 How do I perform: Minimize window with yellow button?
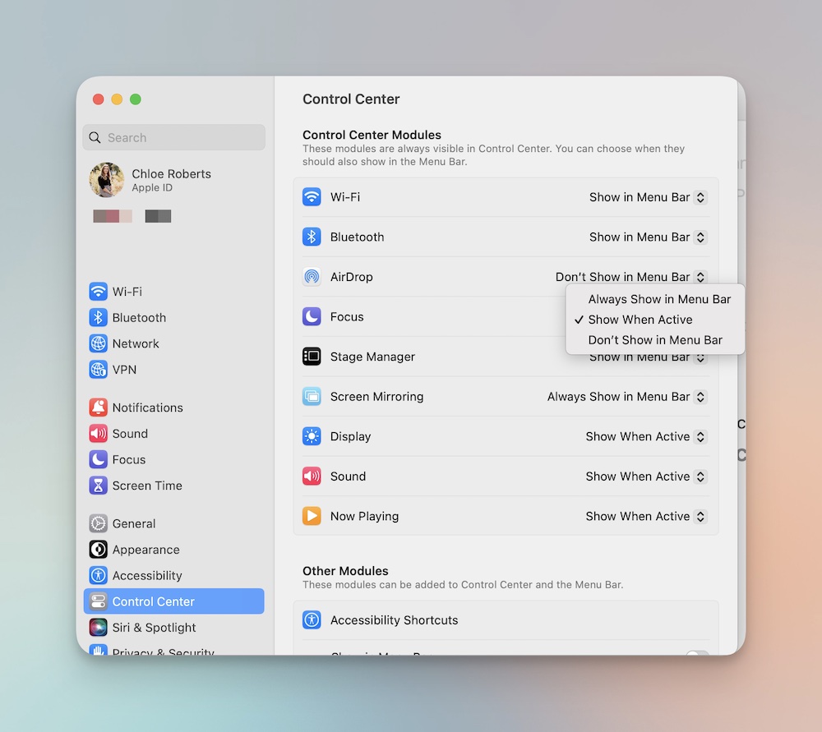pyautogui.click(x=117, y=99)
